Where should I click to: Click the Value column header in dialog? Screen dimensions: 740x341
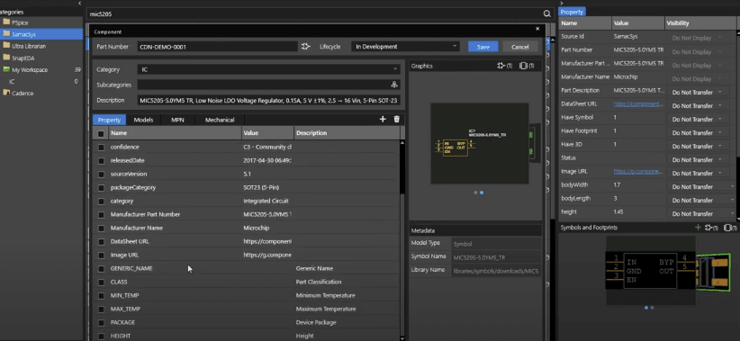click(x=267, y=133)
